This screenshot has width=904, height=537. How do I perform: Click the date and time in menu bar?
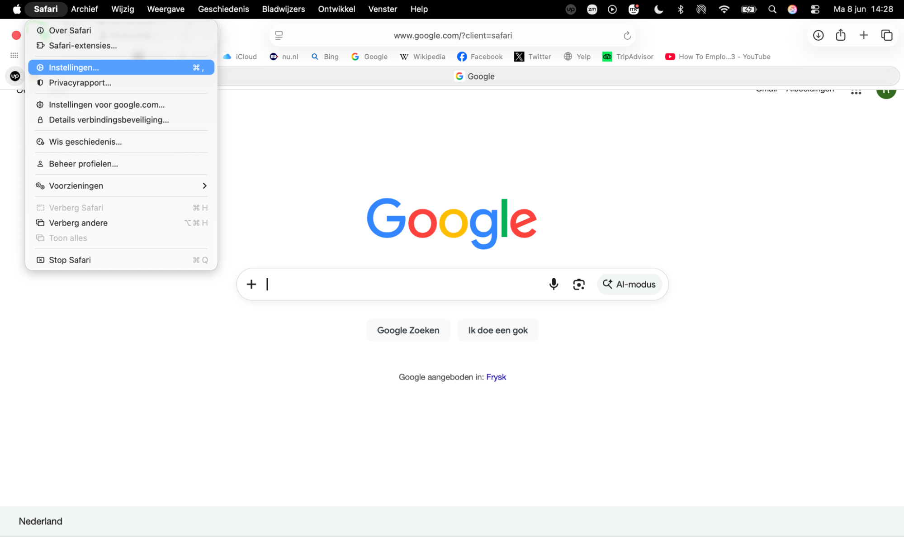coord(863,9)
